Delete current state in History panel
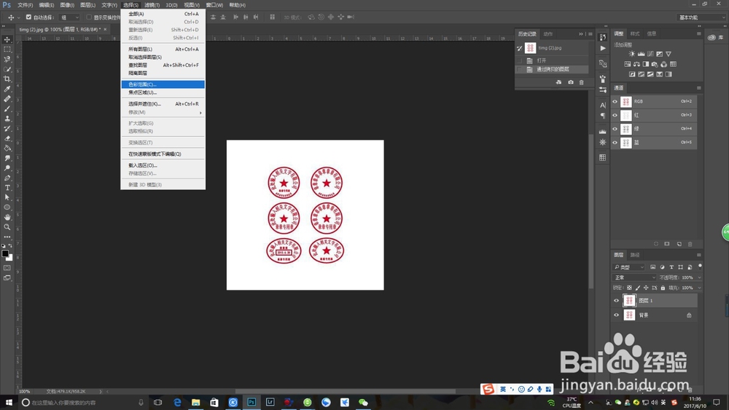The height and width of the screenshot is (410, 729). 581,82
